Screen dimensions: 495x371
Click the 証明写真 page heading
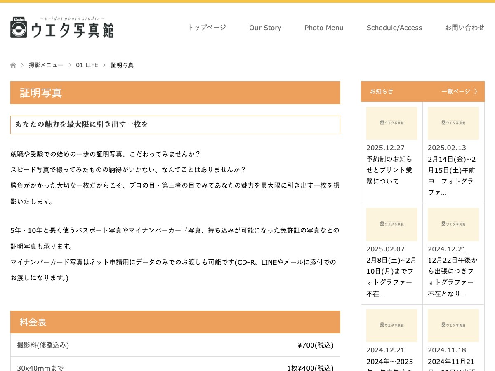pos(175,93)
